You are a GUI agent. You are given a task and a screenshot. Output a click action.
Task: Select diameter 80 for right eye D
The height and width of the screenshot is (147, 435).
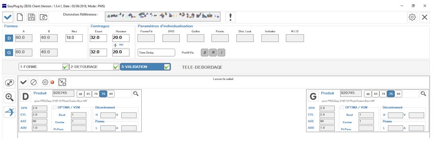(111, 94)
